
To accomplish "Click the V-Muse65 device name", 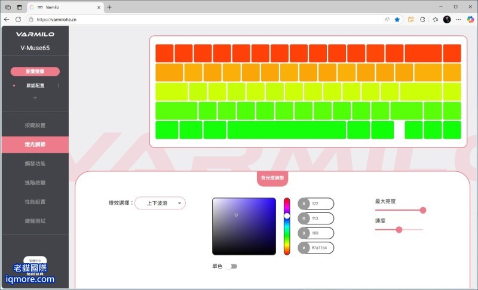I will [x=35, y=48].
